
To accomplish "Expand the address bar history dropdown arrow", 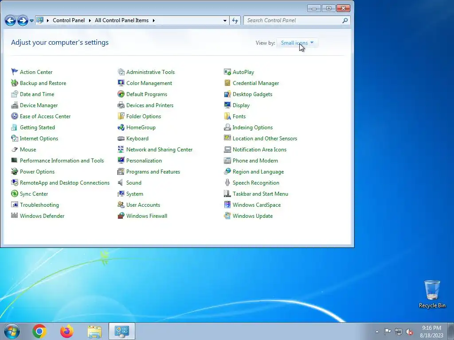I will click(225, 20).
